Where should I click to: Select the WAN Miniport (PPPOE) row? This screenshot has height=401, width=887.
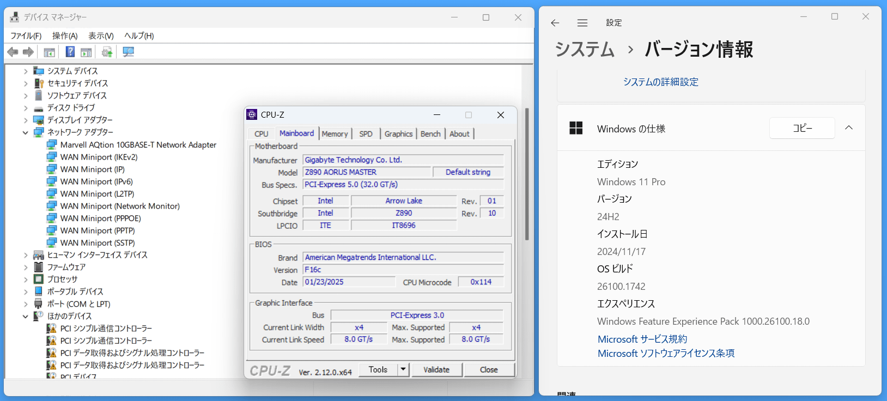pyautogui.click(x=100, y=218)
